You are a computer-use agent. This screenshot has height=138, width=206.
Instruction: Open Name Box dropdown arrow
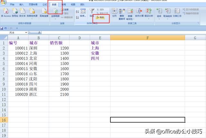(26, 33)
